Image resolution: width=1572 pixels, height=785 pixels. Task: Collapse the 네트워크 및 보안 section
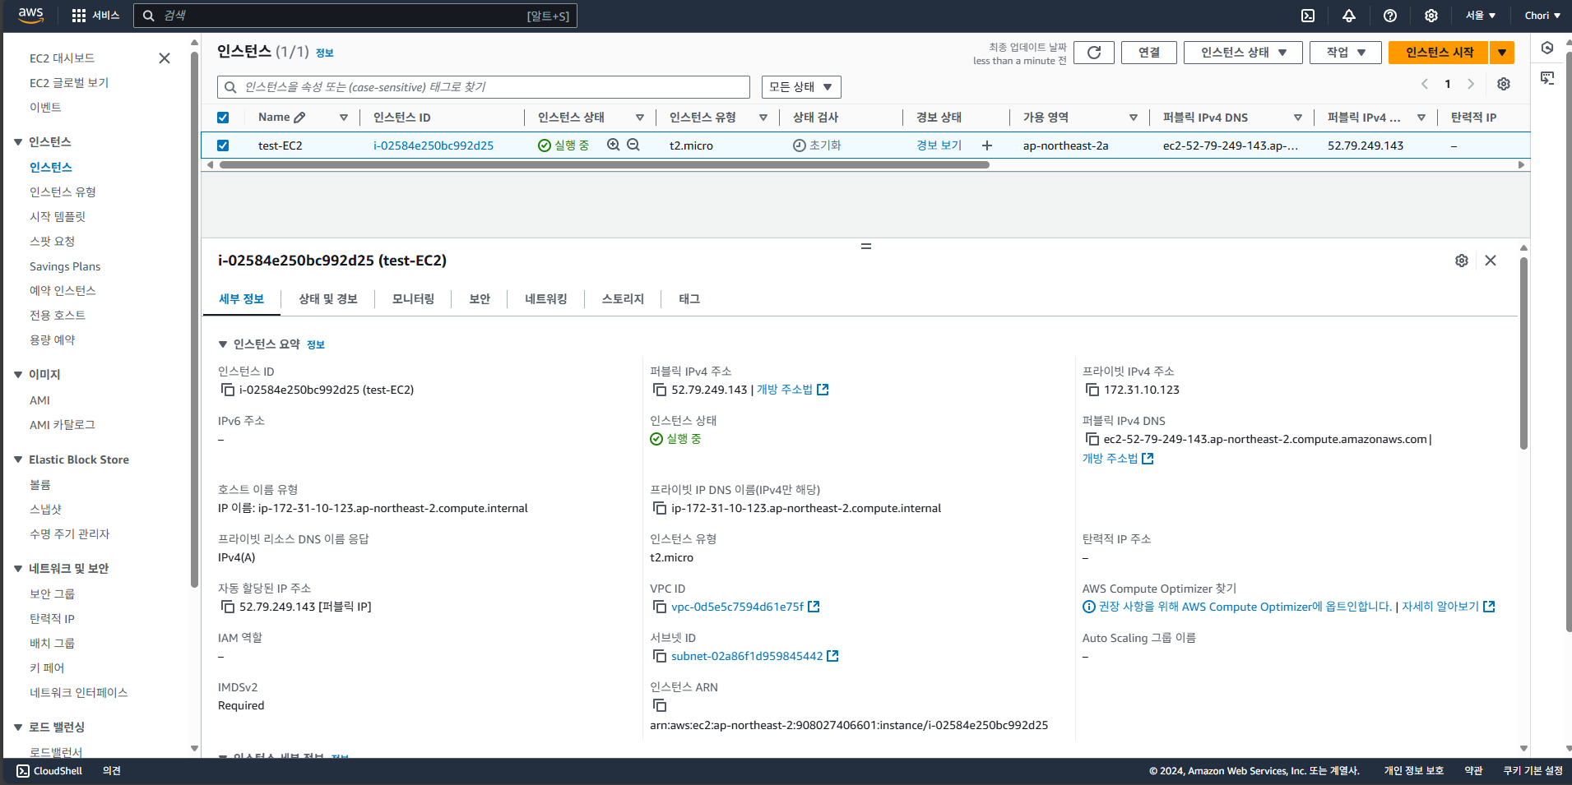18,569
